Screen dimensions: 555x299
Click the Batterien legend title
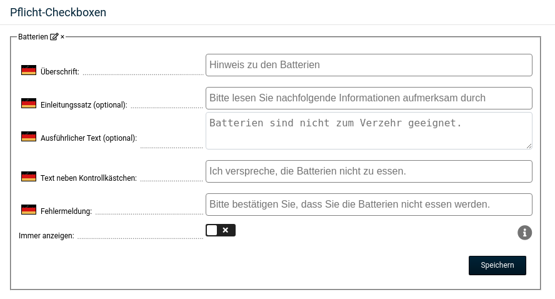point(33,37)
